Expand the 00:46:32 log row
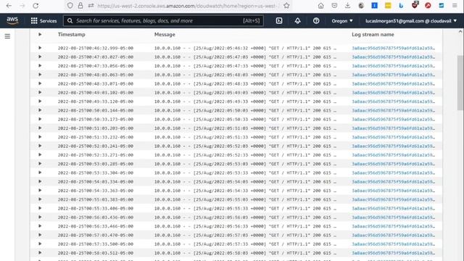464x261 pixels. tap(40, 48)
